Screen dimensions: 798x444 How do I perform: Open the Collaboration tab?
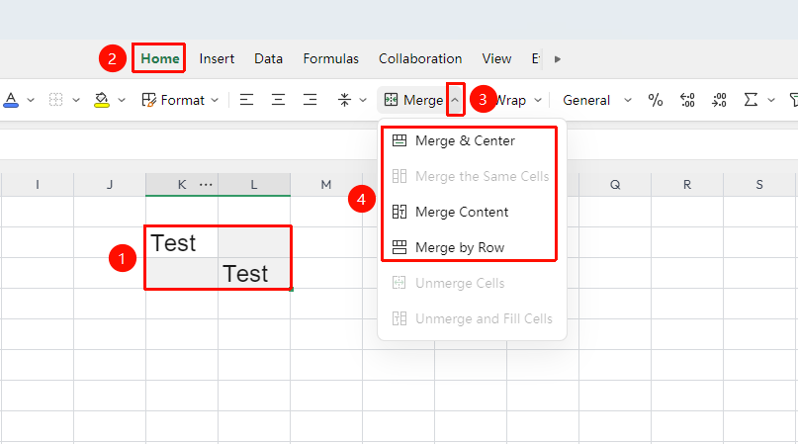[x=420, y=58]
